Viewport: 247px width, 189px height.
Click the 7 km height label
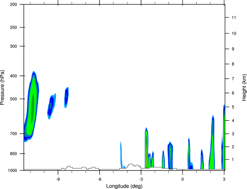tap(233, 79)
